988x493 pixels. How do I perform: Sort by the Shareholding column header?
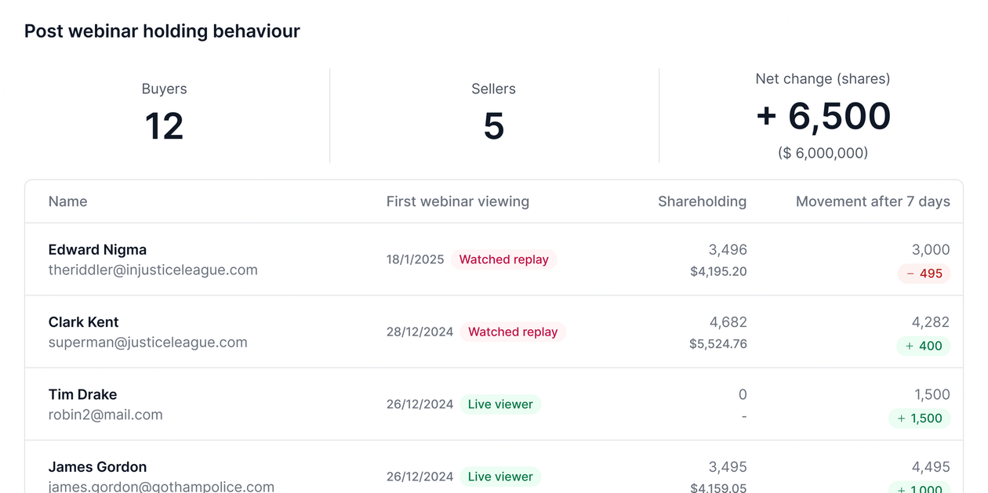coord(702,201)
